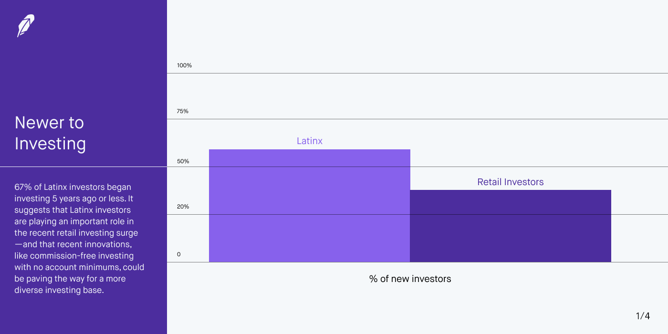Click the 'diverse investing base' text line

pos(59,290)
